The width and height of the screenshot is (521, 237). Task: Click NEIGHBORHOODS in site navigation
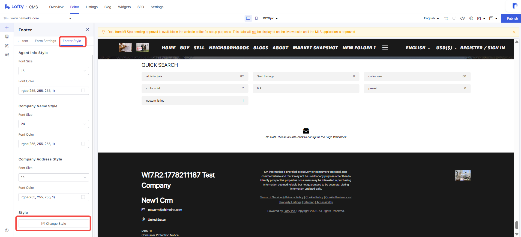(x=229, y=48)
